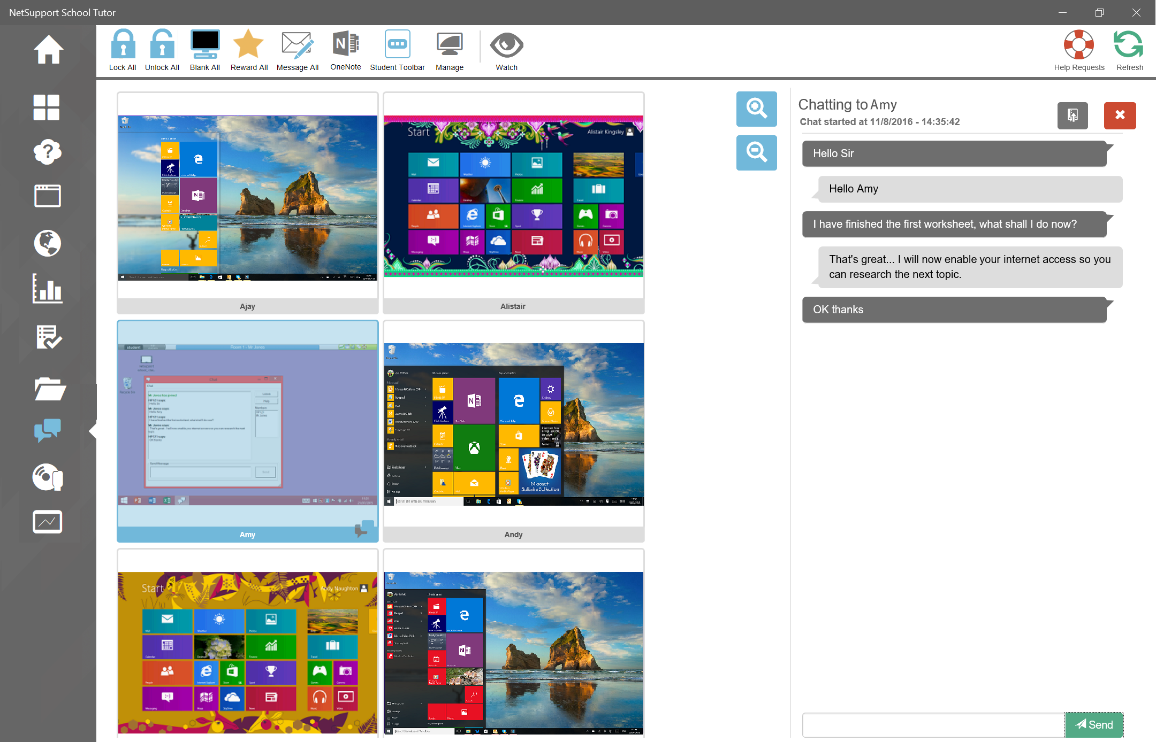The height and width of the screenshot is (742, 1156).
Task: Open sidebar survey bar chart
Action: point(48,289)
